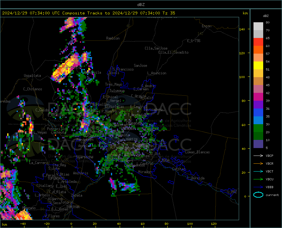The height and width of the screenshot is (228, 282).
Task: Click the 'L_Dormida' map label
Action: point(196,178)
